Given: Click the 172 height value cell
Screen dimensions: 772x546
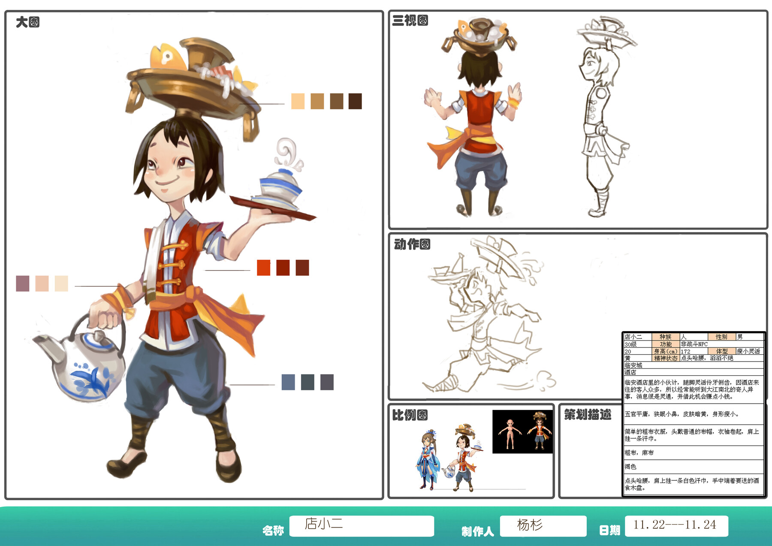Looking at the screenshot, I should (694, 351).
